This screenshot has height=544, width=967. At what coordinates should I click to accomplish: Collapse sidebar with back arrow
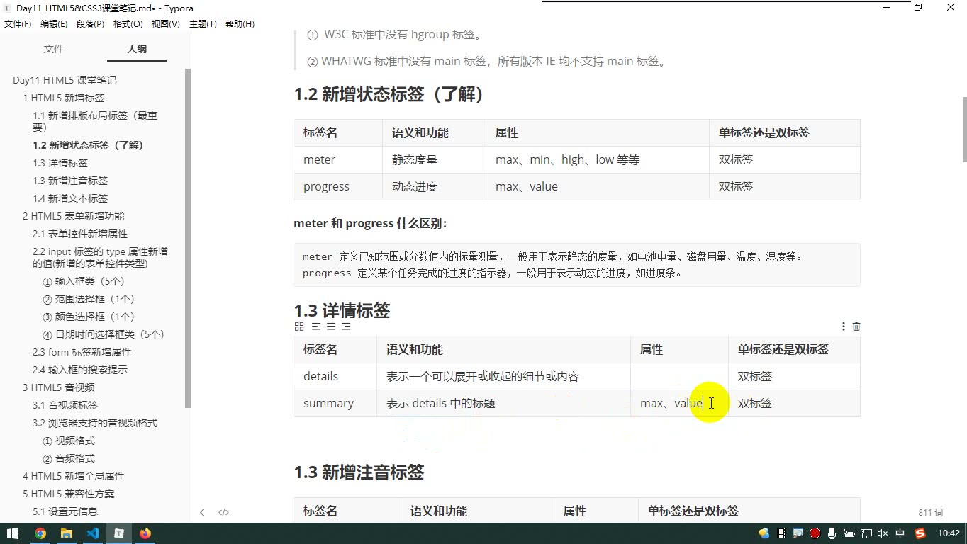pos(202,512)
